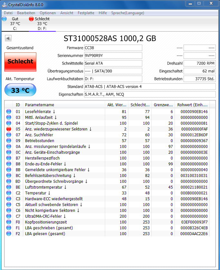The height and width of the screenshot is (270, 220).
Task: Click the Firmware field CC38
Action: click(x=113, y=48)
